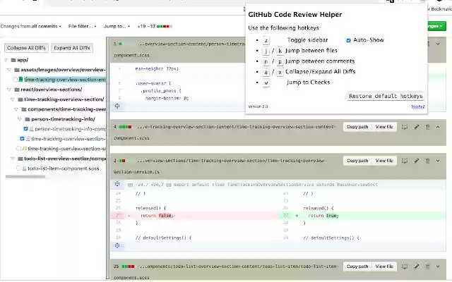The width and height of the screenshot is (452, 282).
Task: Delete todo-list-item component.scss with trash icon
Action: pyautogui.click(x=427, y=266)
